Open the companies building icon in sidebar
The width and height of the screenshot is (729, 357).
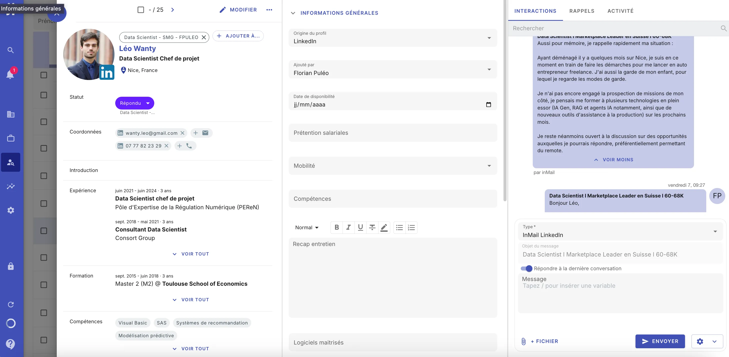coord(11,114)
